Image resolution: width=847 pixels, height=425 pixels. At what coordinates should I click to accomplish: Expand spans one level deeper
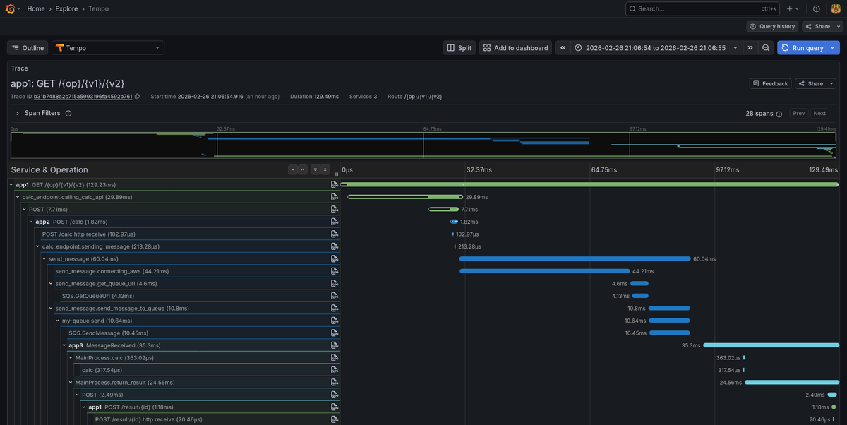(x=292, y=169)
